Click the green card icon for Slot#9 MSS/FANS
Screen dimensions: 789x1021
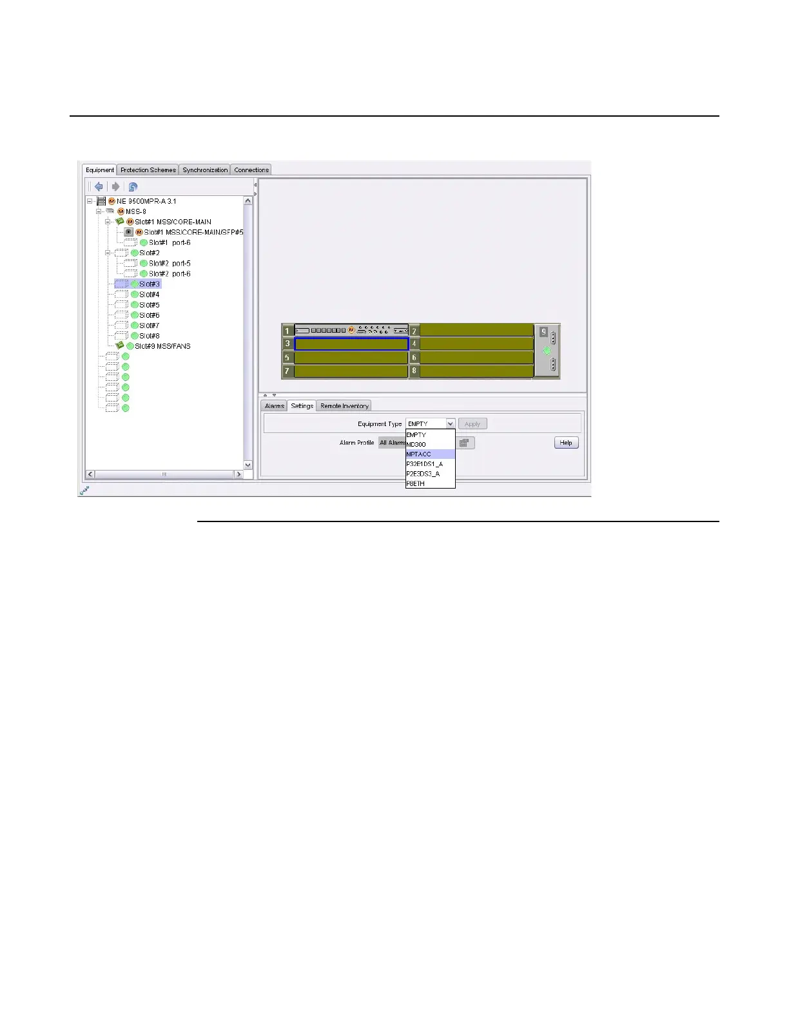pyautogui.click(x=120, y=345)
